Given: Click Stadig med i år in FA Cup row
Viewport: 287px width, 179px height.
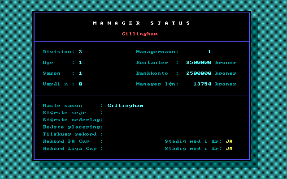Looking at the screenshot, I should (x=193, y=141).
